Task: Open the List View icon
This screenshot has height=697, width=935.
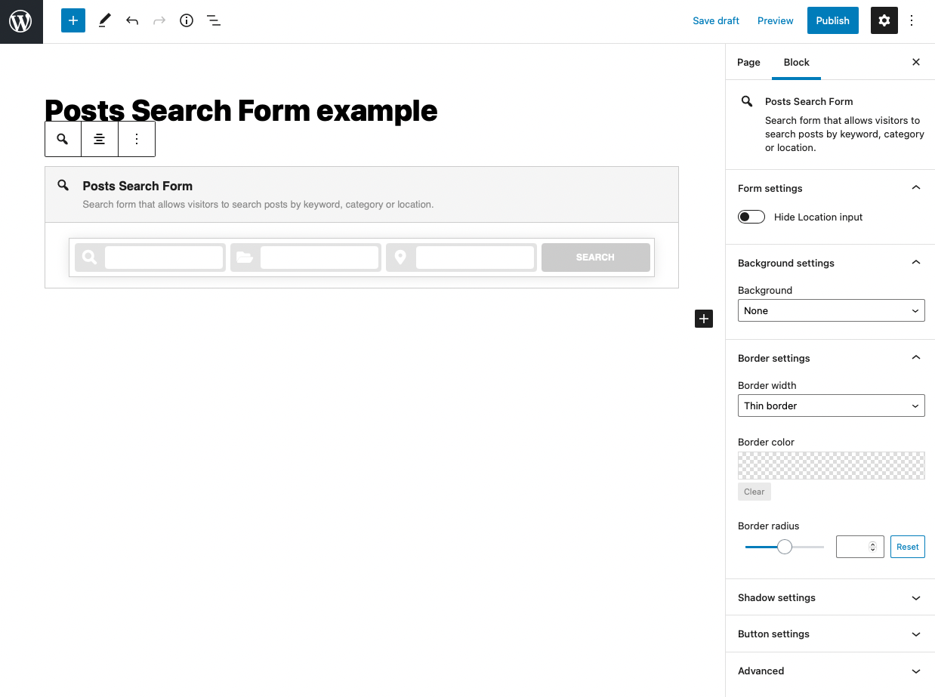Action: [214, 20]
